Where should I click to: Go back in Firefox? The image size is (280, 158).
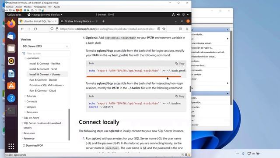tap(22, 29)
